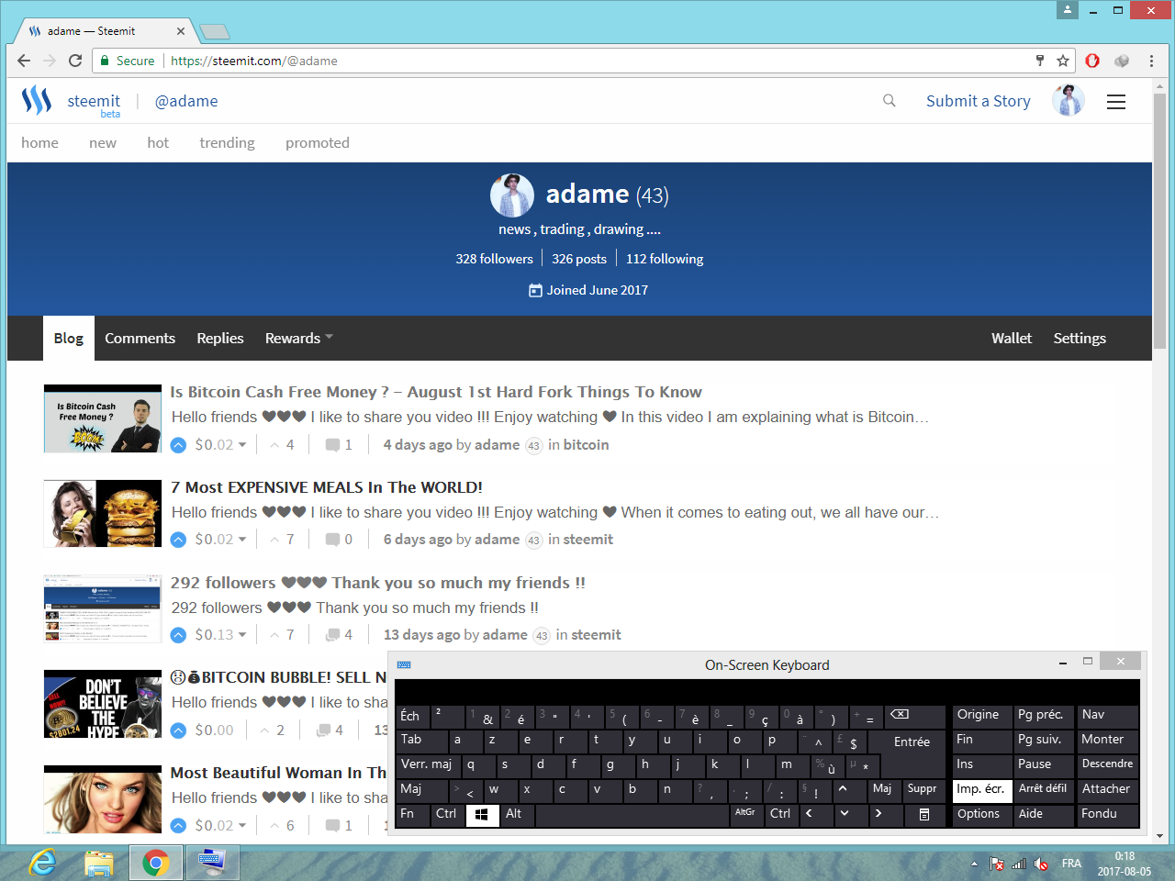Screen dimensions: 1175x881
Task: Reload the page in Chrome
Action: pyautogui.click(x=75, y=61)
